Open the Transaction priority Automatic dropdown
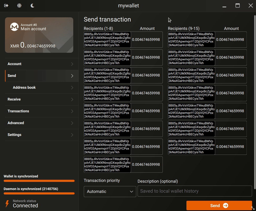The height and width of the screenshot is (211, 256). point(110,191)
